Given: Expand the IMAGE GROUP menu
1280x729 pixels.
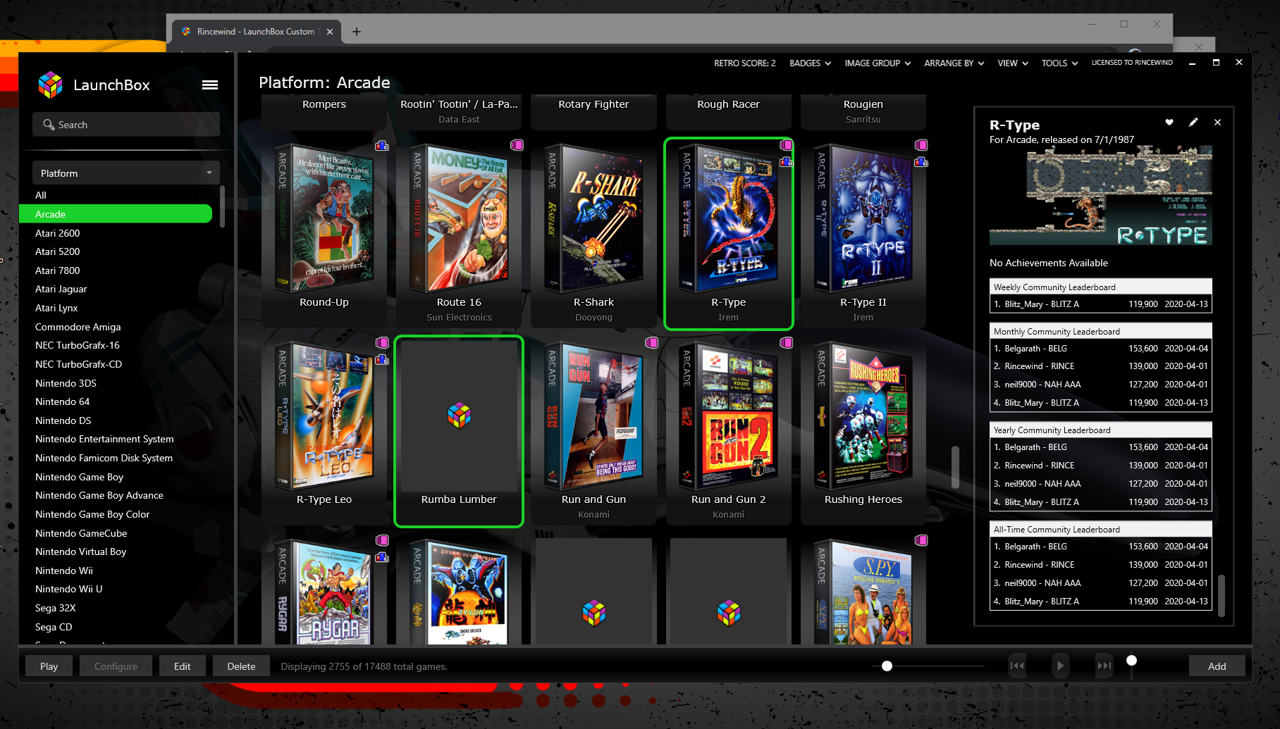Looking at the screenshot, I should point(878,63).
